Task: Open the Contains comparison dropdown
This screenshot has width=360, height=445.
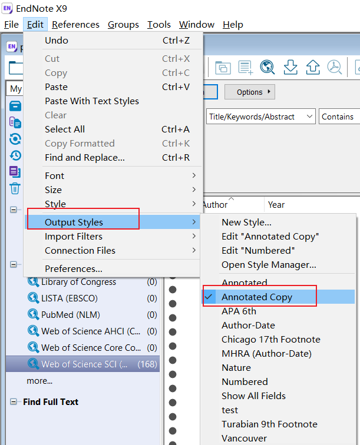Action: (x=339, y=117)
